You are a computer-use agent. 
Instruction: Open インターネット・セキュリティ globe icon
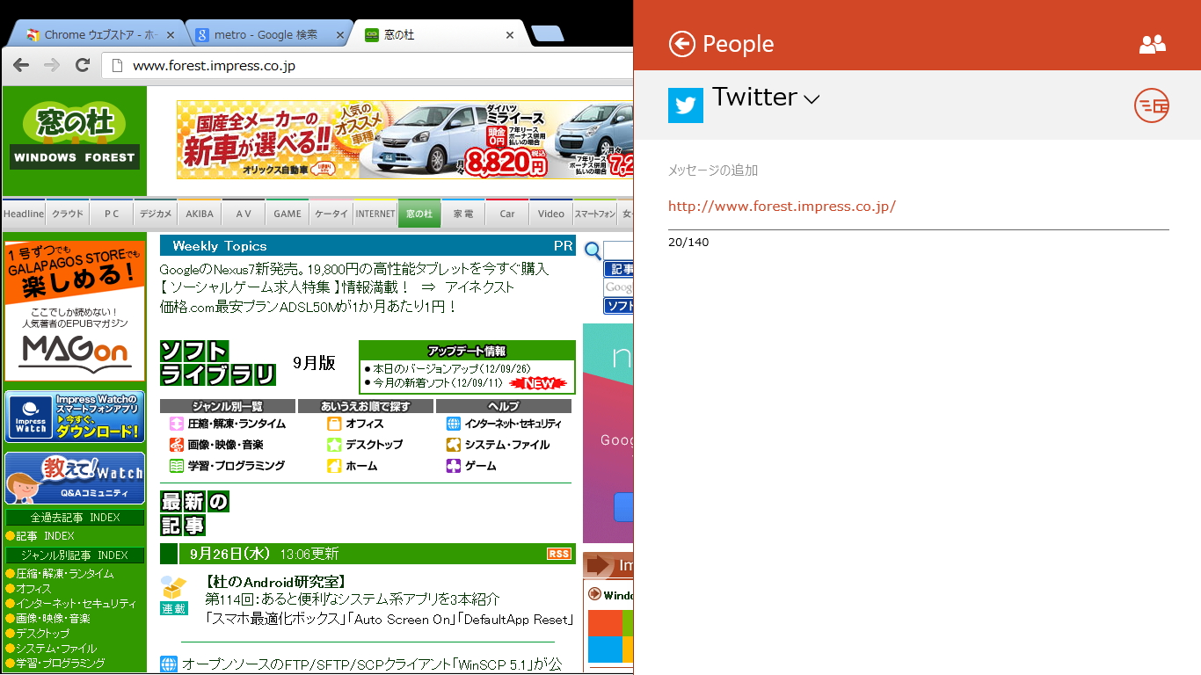click(452, 423)
